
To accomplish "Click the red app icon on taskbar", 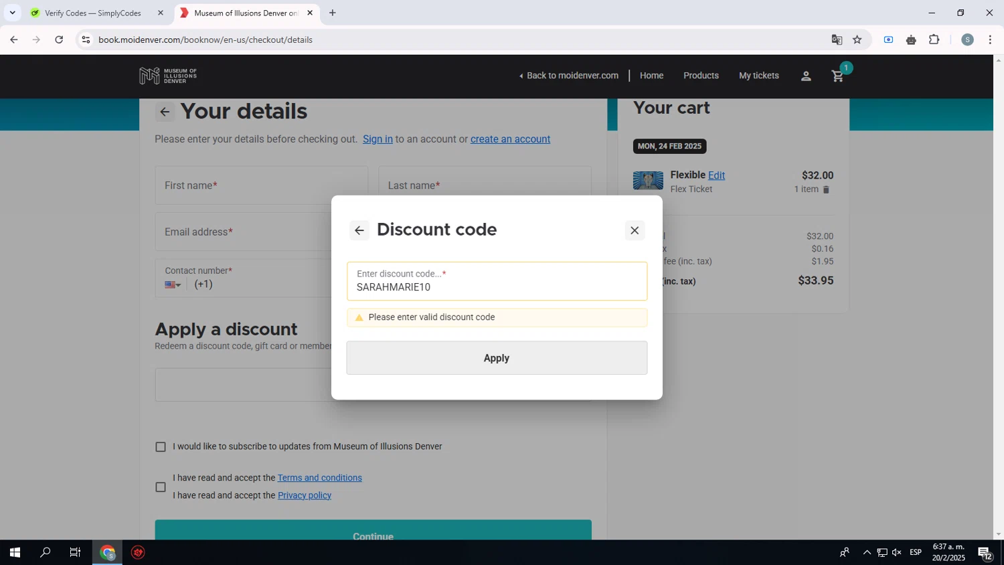I will point(138,552).
